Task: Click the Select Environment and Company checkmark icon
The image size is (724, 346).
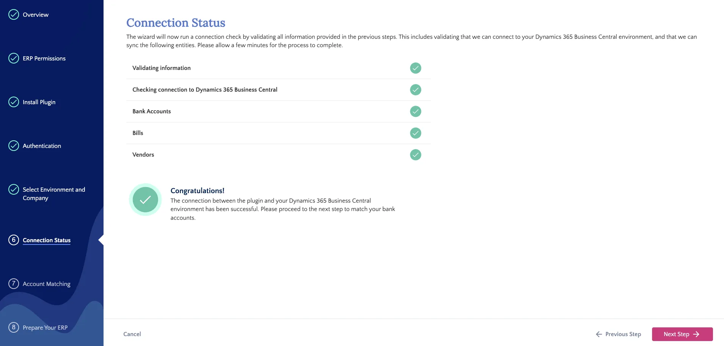Action: click(14, 189)
